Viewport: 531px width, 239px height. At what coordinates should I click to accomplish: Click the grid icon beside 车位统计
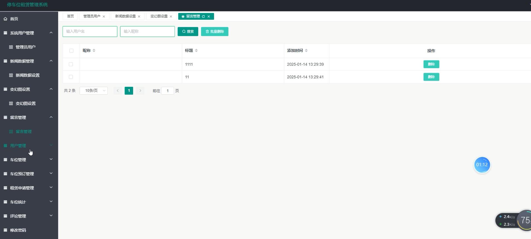point(5,202)
